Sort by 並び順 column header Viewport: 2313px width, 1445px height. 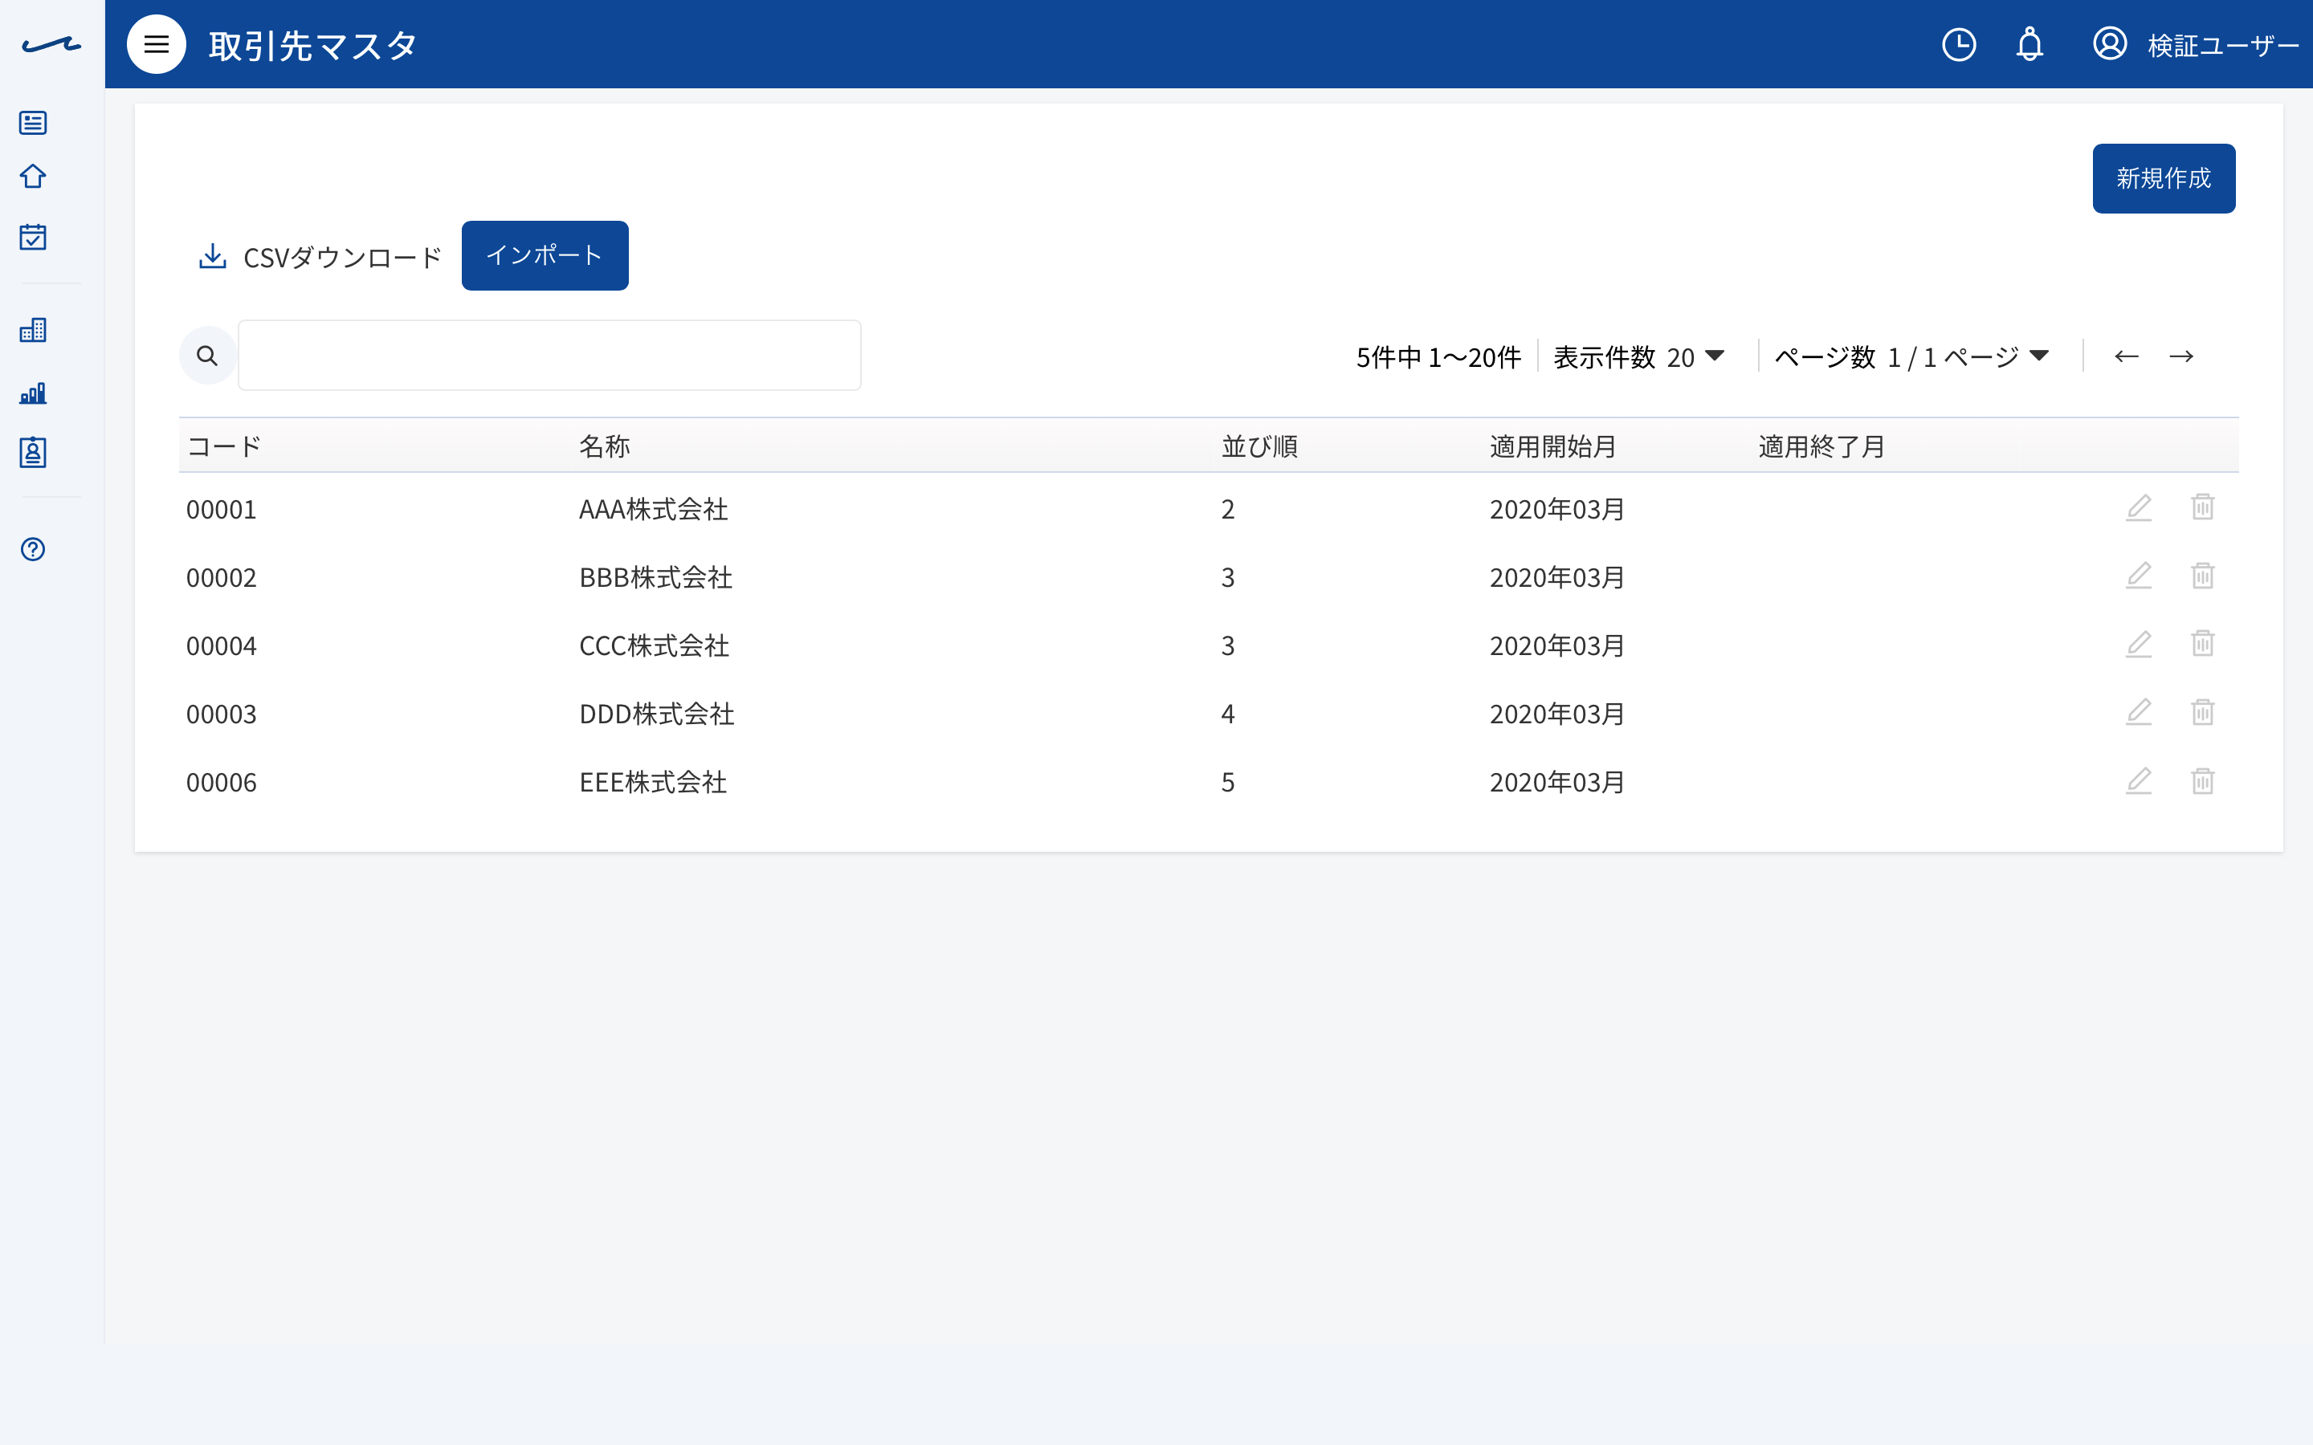[1258, 446]
